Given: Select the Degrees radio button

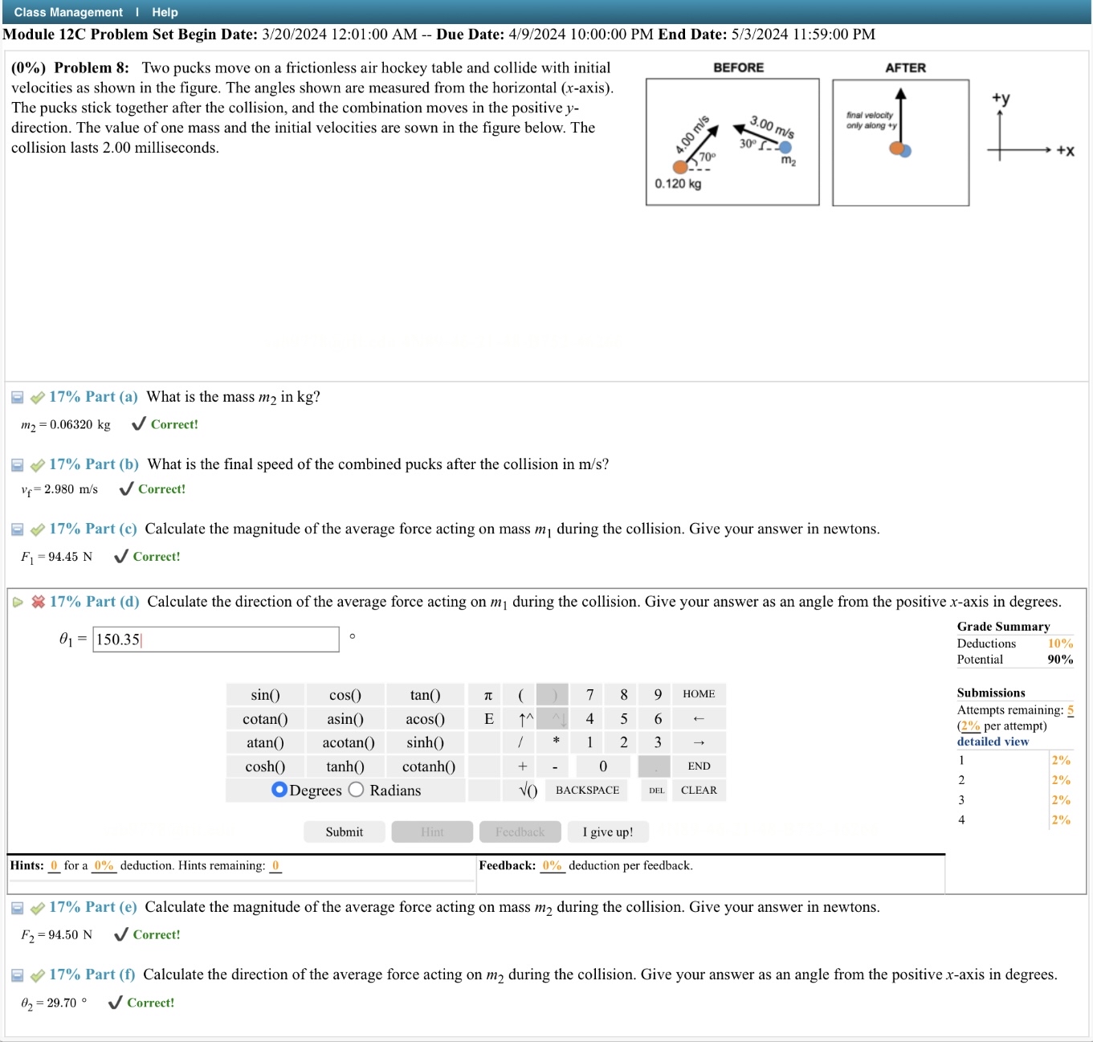Looking at the screenshot, I should click(x=279, y=790).
